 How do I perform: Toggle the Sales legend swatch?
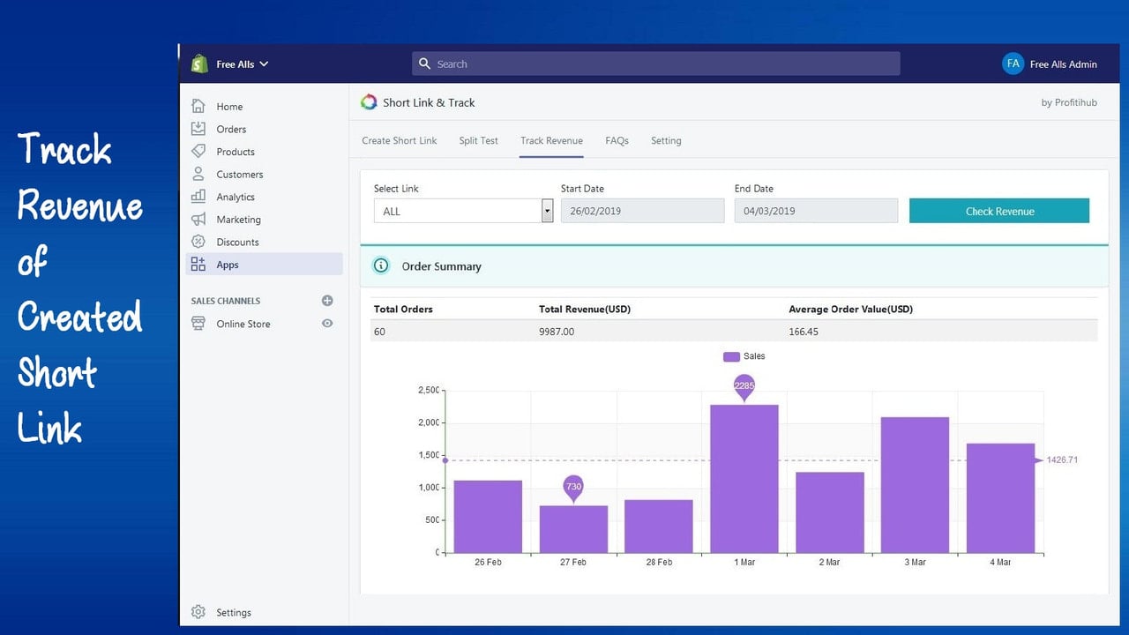point(731,356)
